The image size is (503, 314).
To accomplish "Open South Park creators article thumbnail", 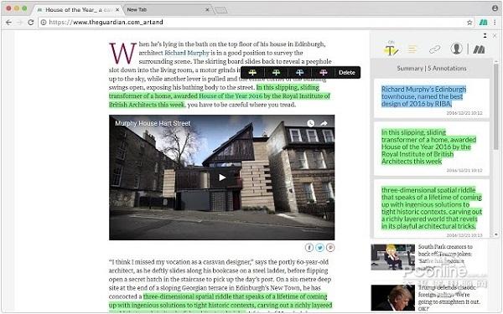I will [x=392, y=257].
